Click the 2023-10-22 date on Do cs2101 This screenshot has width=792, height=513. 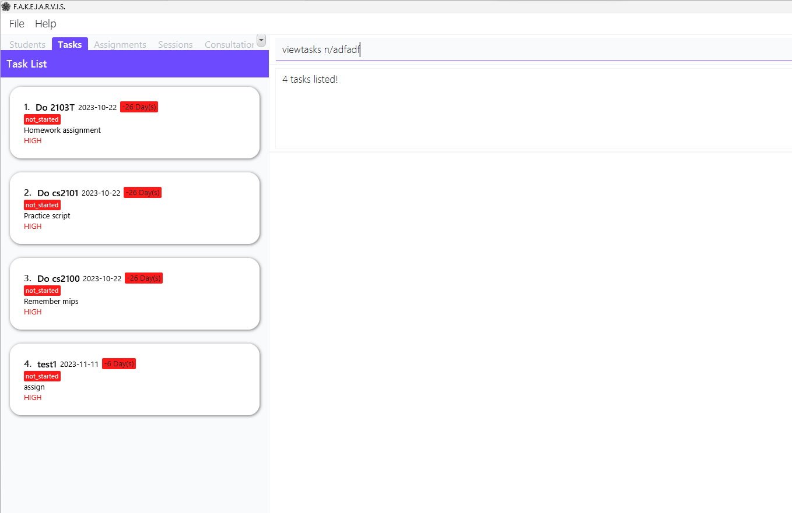[x=101, y=193]
